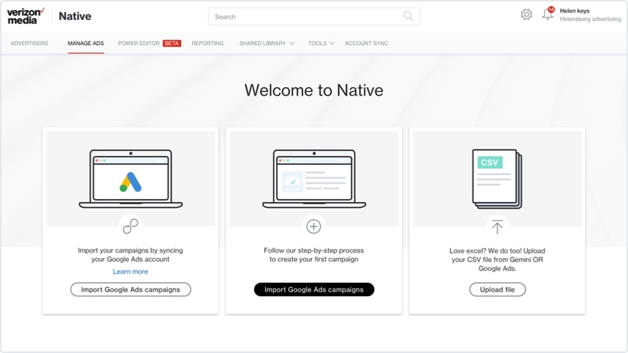This screenshot has height=353, width=628.
Task: Open the Power Editor tab
Action: coord(138,44)
